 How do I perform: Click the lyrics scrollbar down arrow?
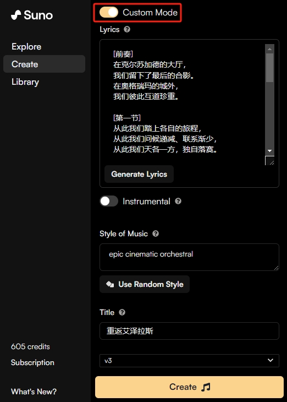(269, 151)
